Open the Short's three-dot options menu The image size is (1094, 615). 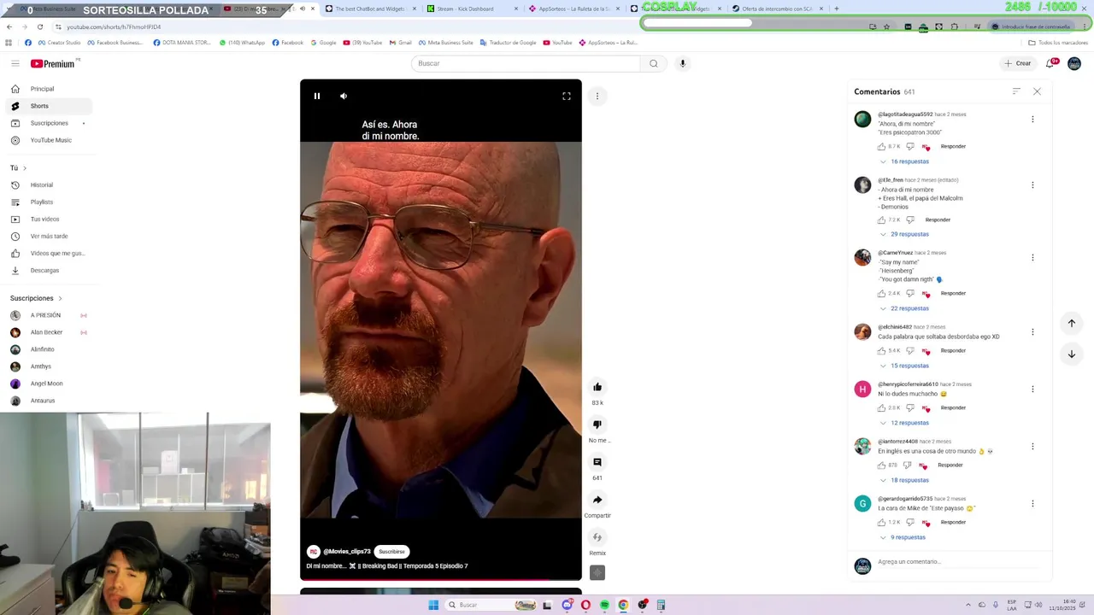click(x=597, y=96)
